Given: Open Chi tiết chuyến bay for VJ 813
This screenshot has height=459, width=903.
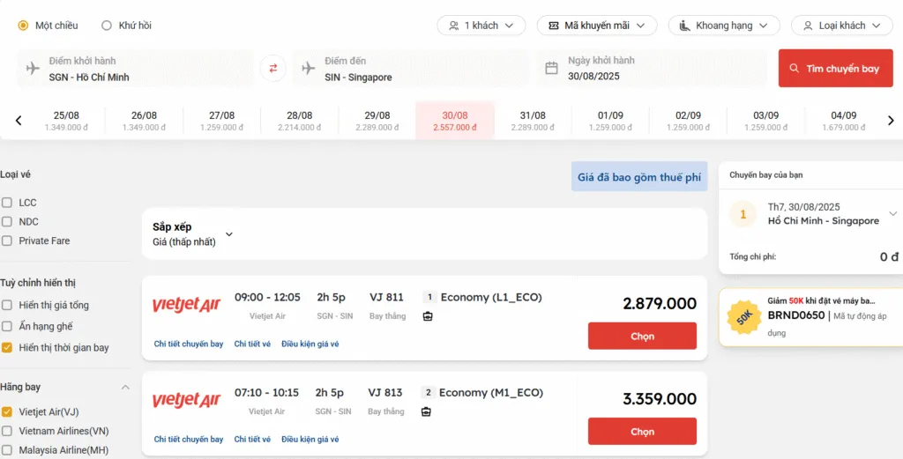Looking at the screenshot, I should 189,440.
